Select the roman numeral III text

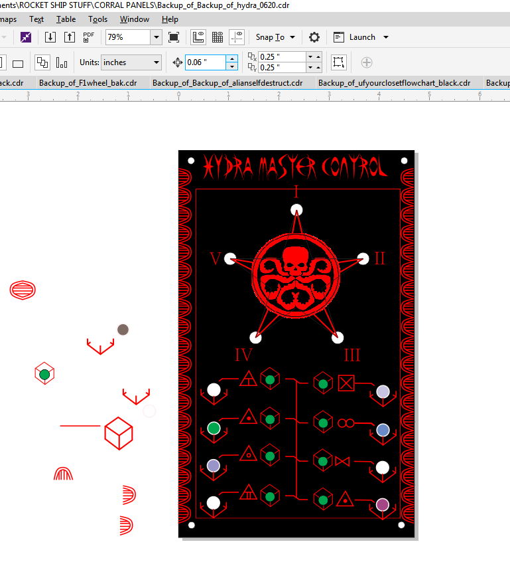(352, 355)
